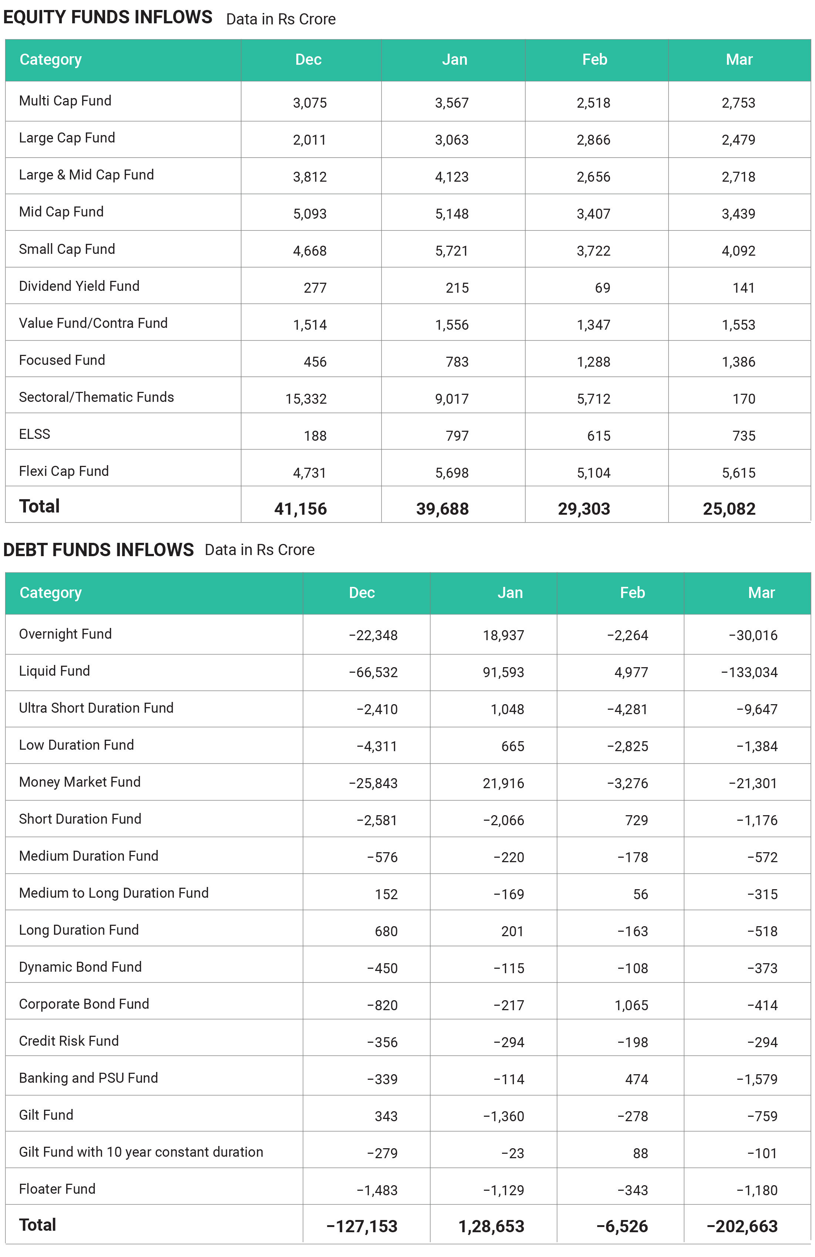The image size is (815, 1257).
Task: Click the Mar column header in debt table
Action: [x=761, y=592]
